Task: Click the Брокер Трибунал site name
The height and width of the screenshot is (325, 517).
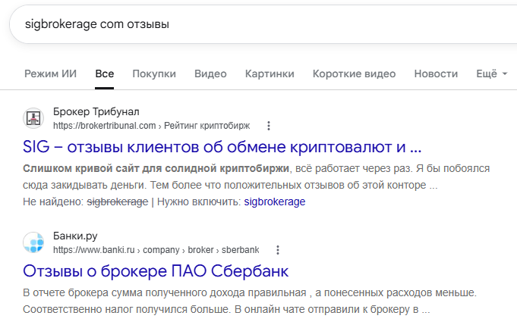Action: point(96,112)
